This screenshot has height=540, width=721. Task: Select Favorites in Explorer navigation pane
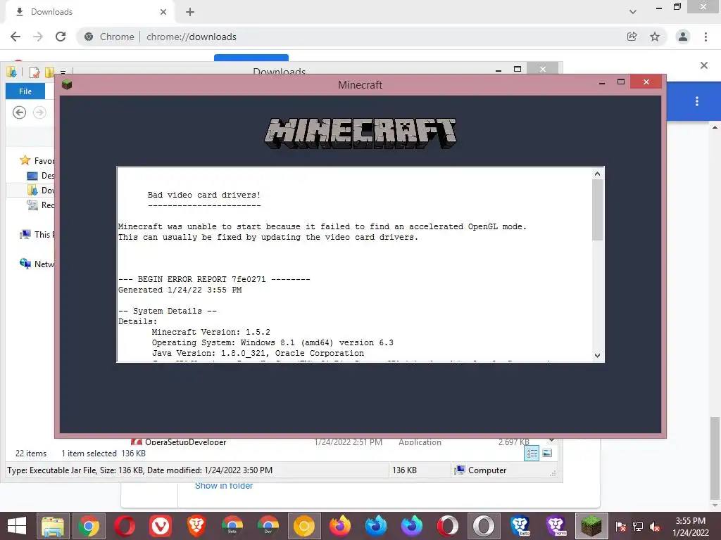coord(37,161)
